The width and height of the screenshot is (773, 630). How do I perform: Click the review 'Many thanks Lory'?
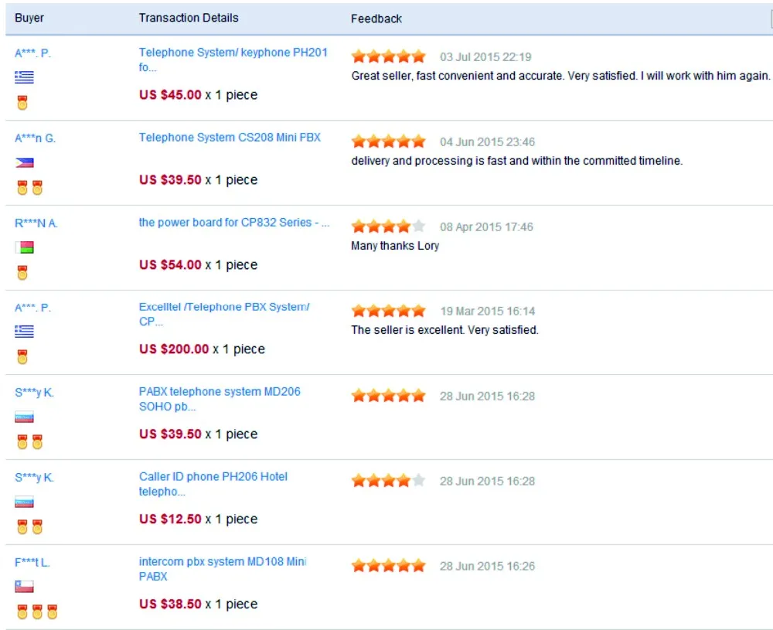point(395,246)
